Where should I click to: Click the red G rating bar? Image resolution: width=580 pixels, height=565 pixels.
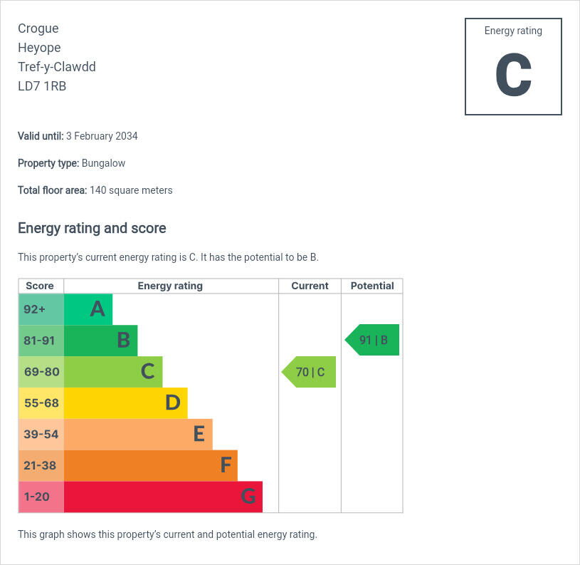coord(163,497)
